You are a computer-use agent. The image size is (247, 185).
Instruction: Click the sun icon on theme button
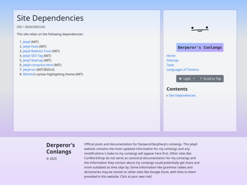[180, 79]
